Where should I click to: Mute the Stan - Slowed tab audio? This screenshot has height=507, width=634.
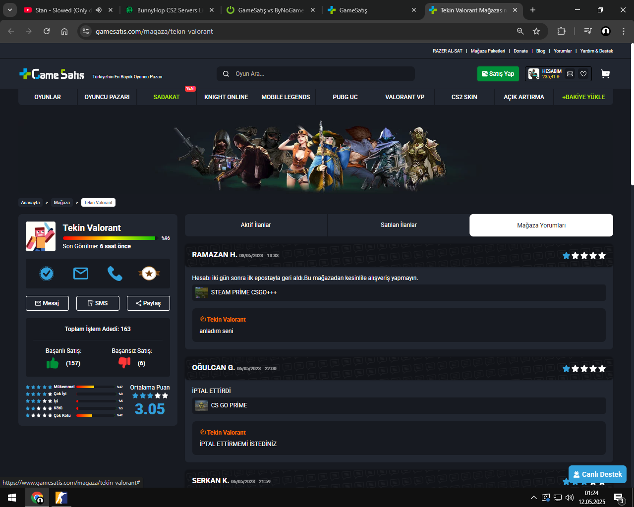tap(99, 10)
